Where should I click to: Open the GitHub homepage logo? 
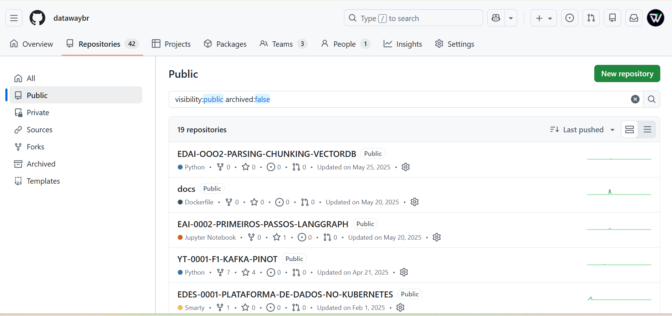point(37,18)
